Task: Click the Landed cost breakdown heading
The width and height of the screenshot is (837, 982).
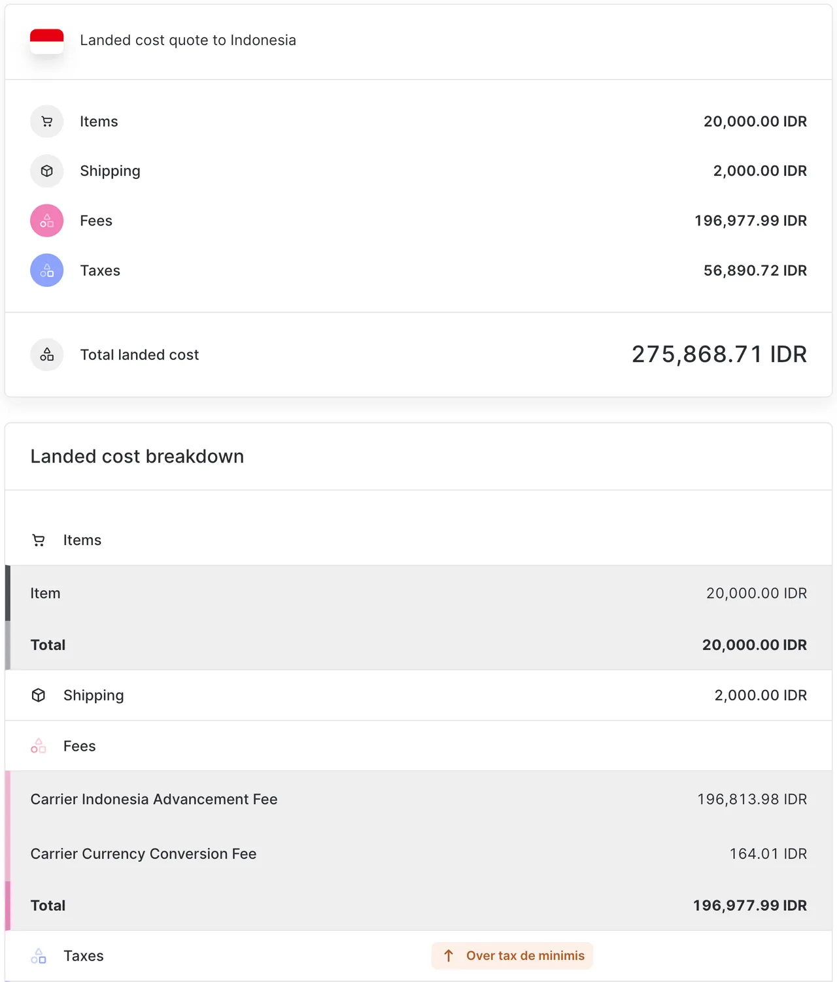Action: click(x=137, y=456)
